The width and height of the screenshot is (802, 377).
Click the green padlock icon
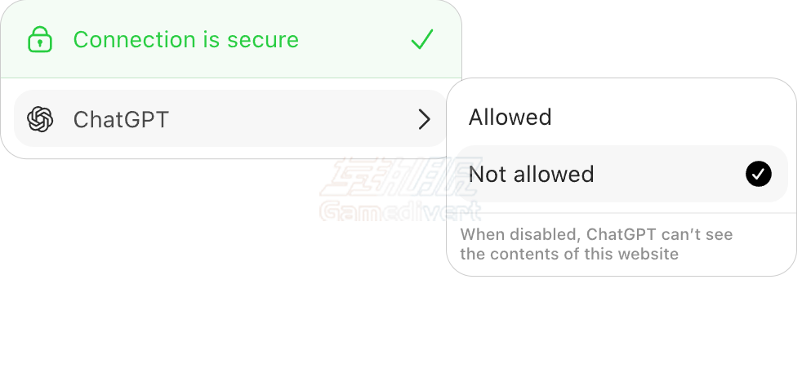point(39,39)
